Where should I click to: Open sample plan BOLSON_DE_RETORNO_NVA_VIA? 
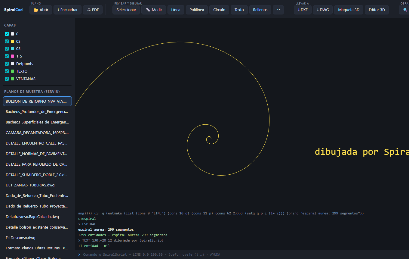pyautogui.click(x=37, y=101)
